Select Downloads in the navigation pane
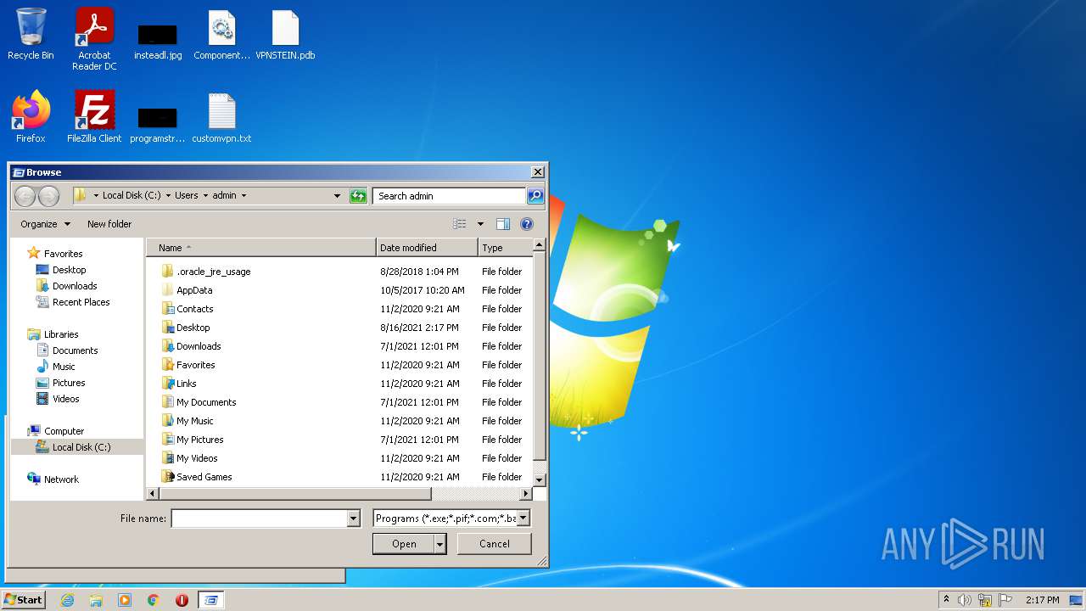Viewport: 1086px width, 611px height. [75, 286]
